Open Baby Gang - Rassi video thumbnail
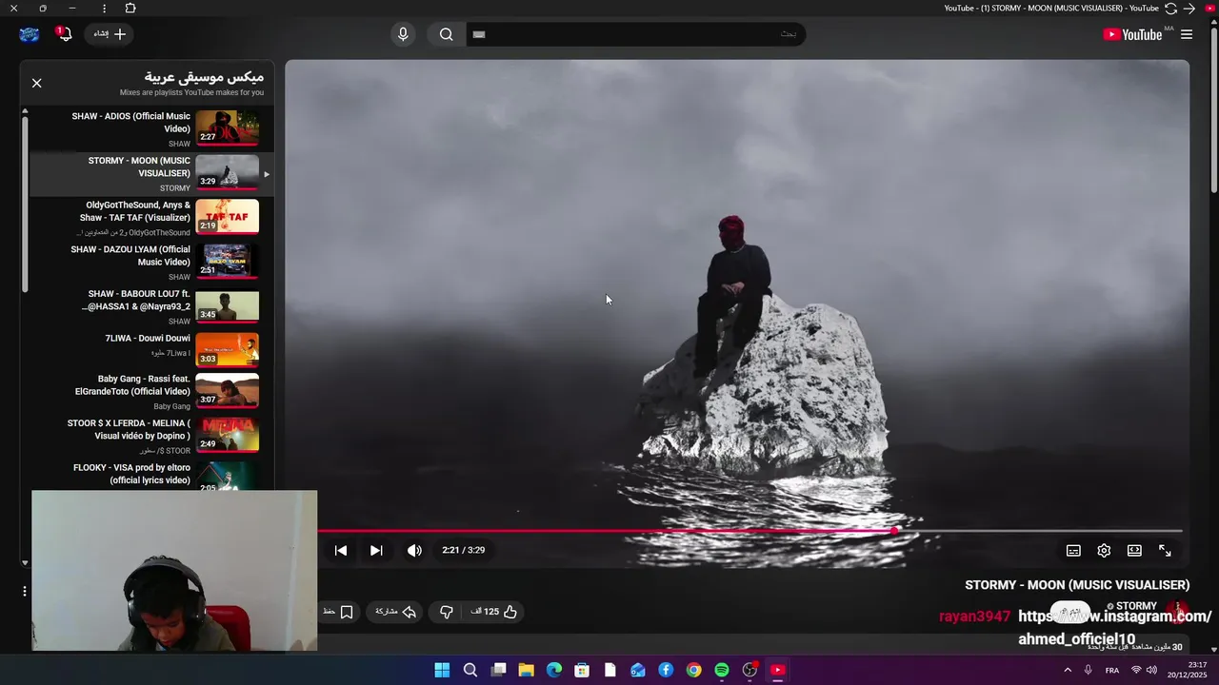Viewport: 1219px width, 685px height. point(227,390)
